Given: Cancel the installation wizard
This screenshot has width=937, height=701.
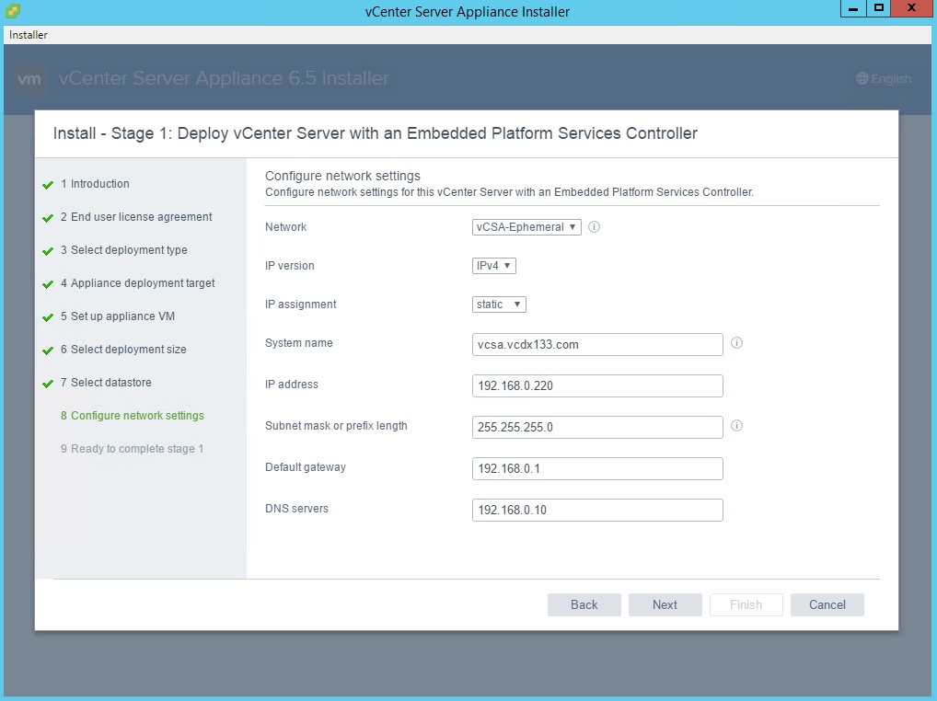Looking at the screenshot, I should click(827, 604).
